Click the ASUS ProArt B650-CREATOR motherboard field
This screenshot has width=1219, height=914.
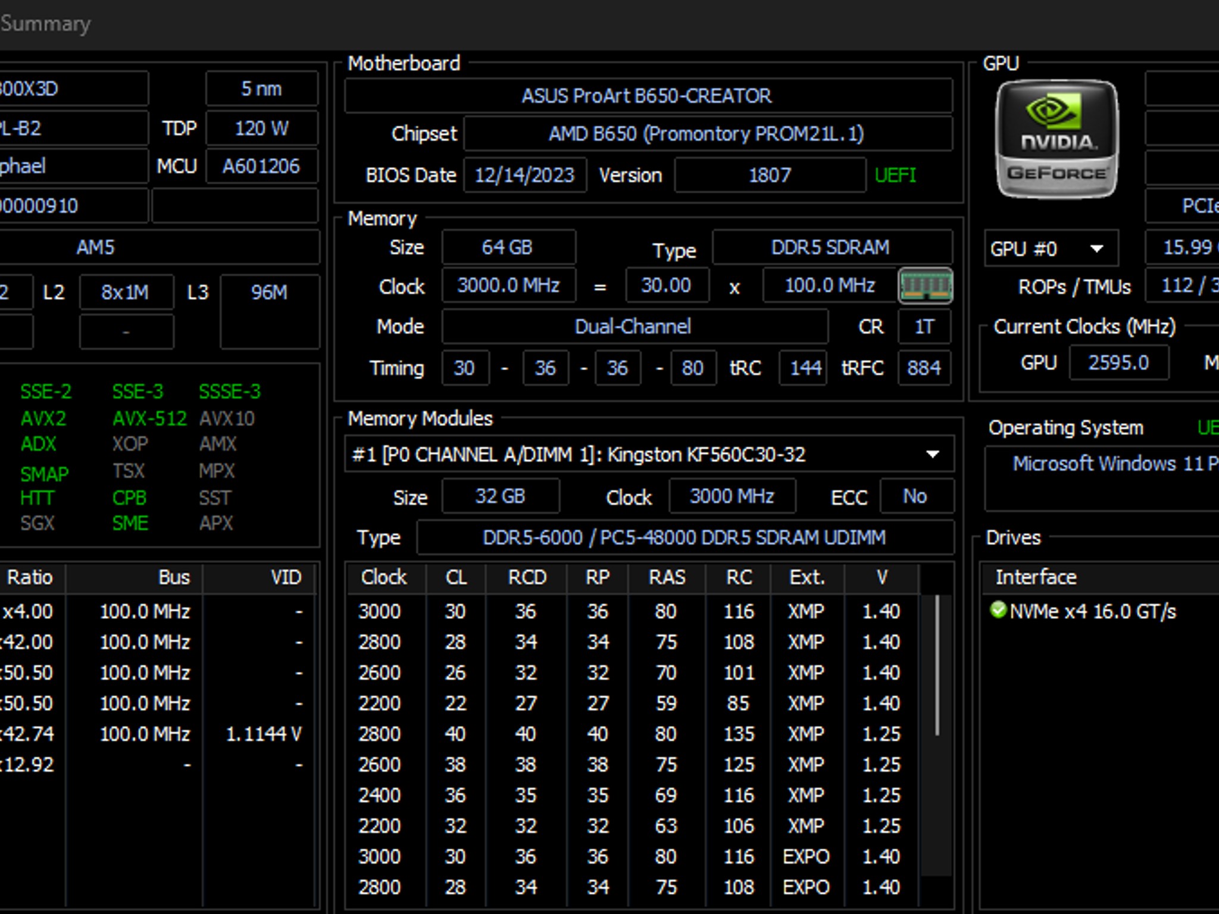click(647, 96)
